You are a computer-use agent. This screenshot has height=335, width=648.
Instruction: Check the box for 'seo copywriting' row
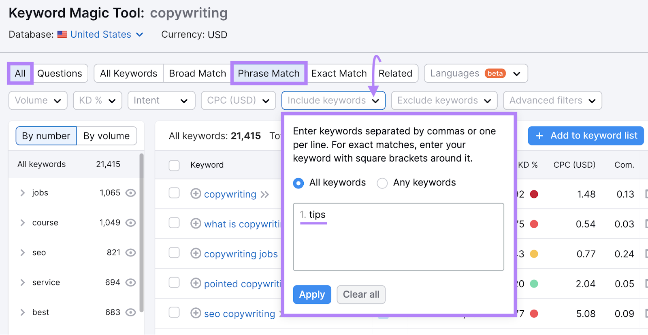174,312
